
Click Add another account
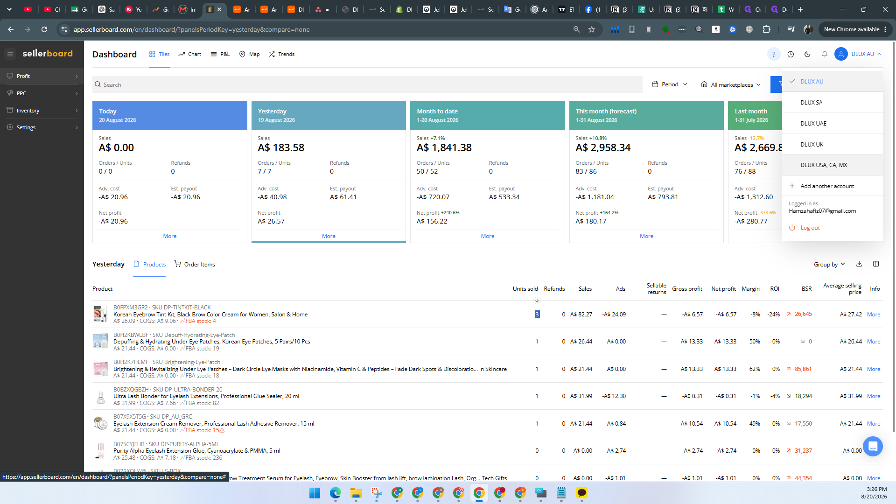832,186
